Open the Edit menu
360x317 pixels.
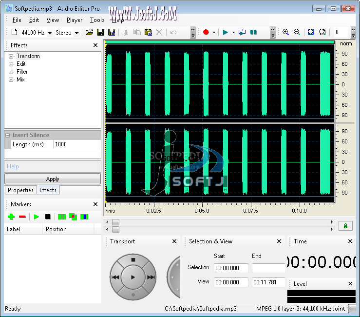pos(34,20)
